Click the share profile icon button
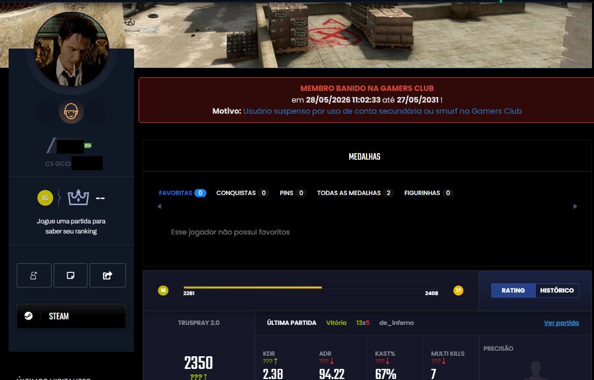594x380 pixels. click(108, 275)
